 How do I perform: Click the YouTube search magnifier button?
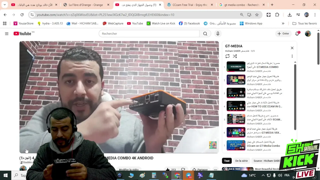click(x=205, y=33)
